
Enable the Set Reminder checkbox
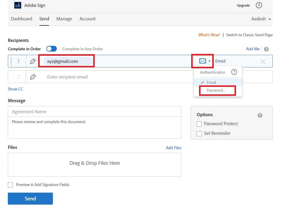pos(199,134)
